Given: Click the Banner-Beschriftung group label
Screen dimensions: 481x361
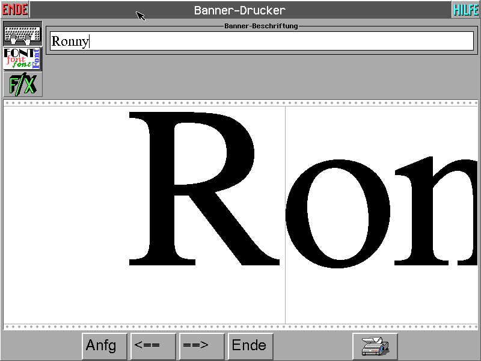Looking at the screenshot, I should coord(260,26).
